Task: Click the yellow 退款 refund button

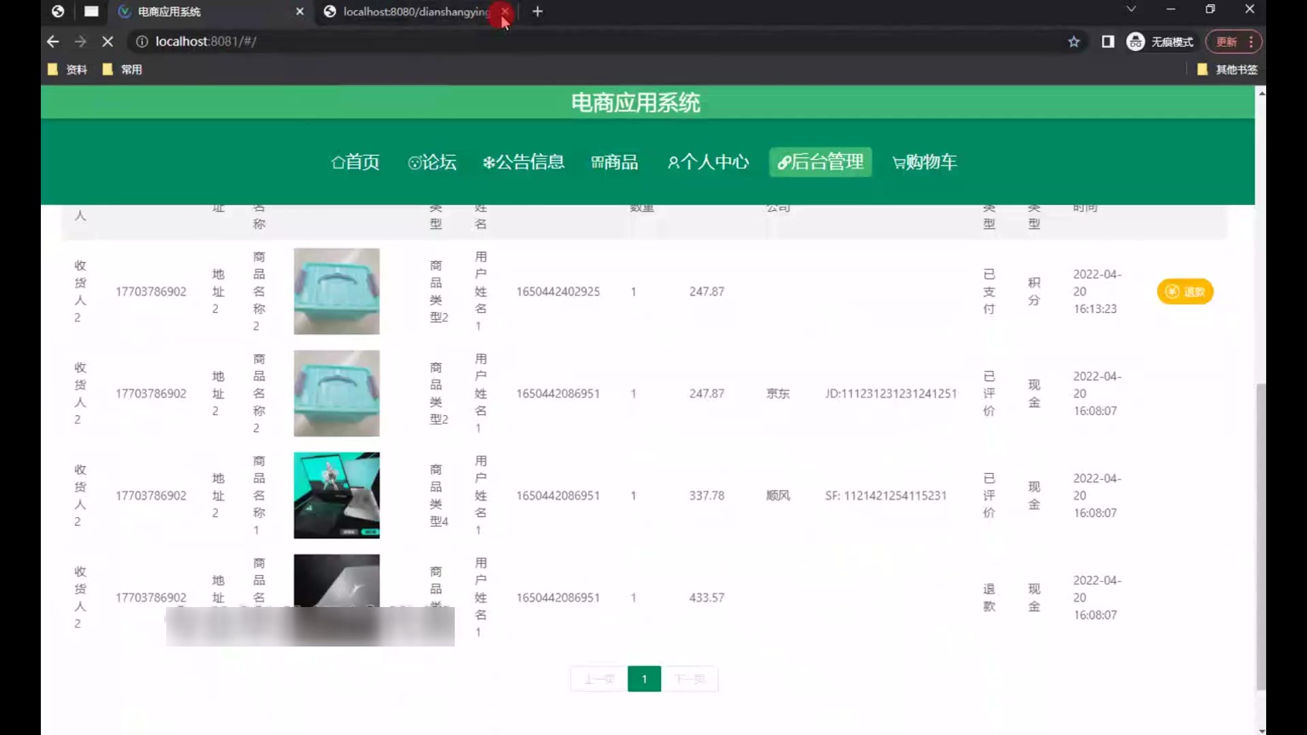Action: (1184, 291)
